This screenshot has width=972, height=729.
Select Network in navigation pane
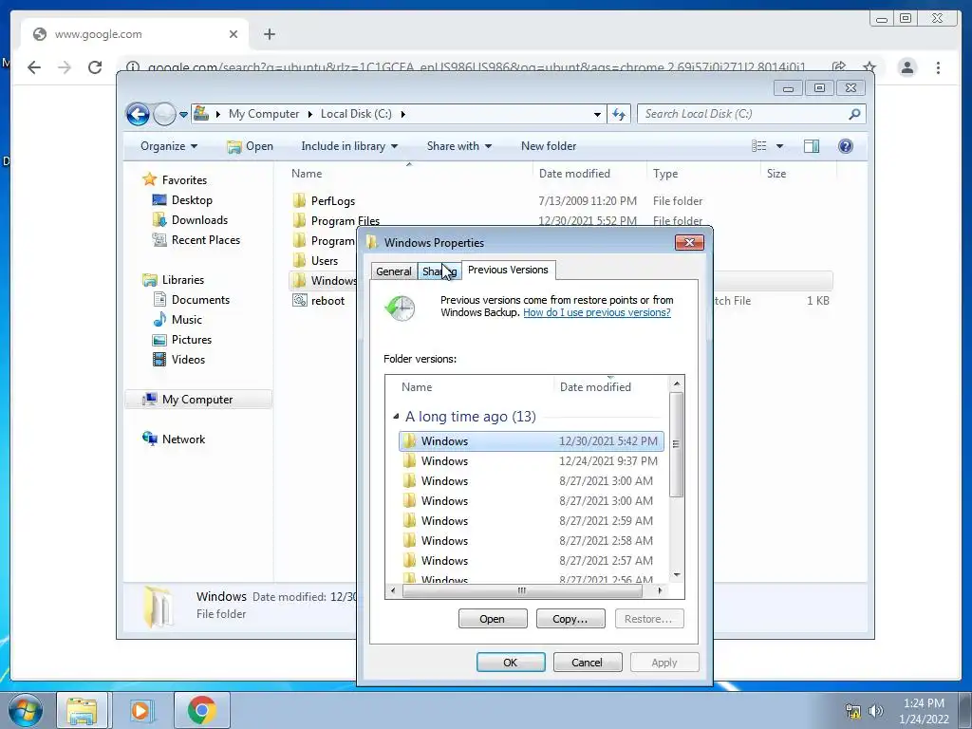tap(183, 439)
